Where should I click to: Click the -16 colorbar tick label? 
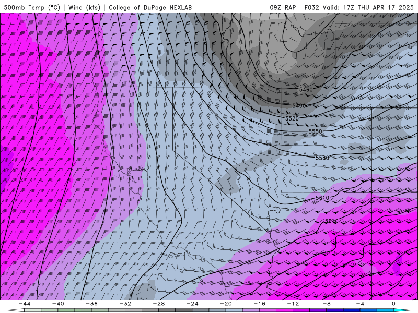(x=260, y=304)
